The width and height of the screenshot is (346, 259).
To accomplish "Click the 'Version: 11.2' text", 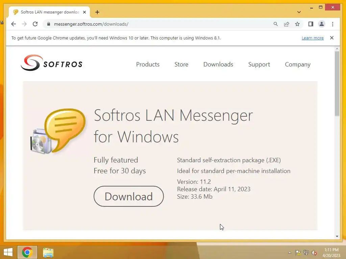I will 194,182.
